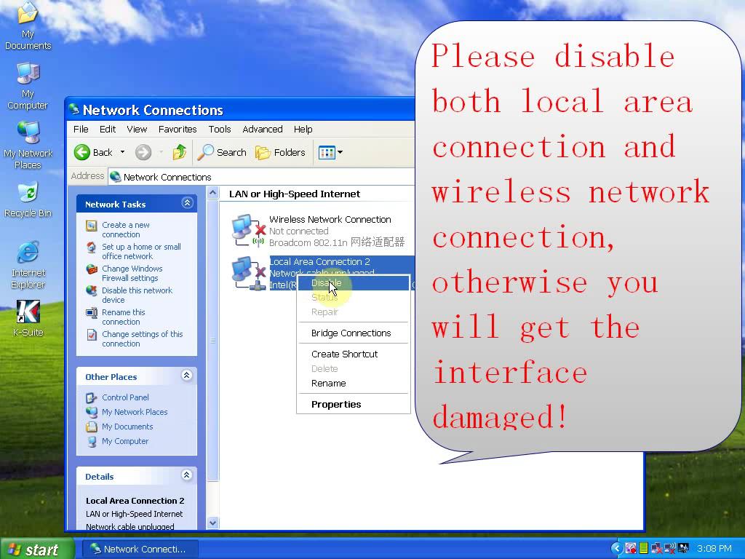The width and height of the screenshot is (745, 559).
Task: Open the Favorites menu
Action: pyautogui.click(x=178, y=130)
